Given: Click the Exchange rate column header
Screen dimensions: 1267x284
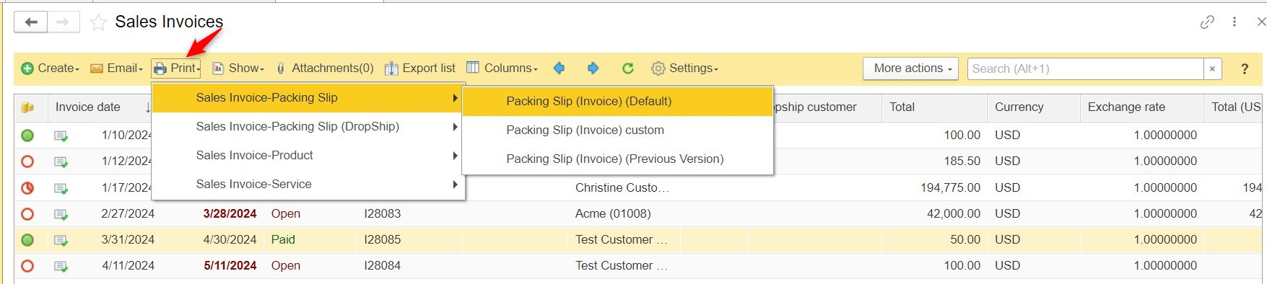Looking at the screenshot, I should (1141, 107).
